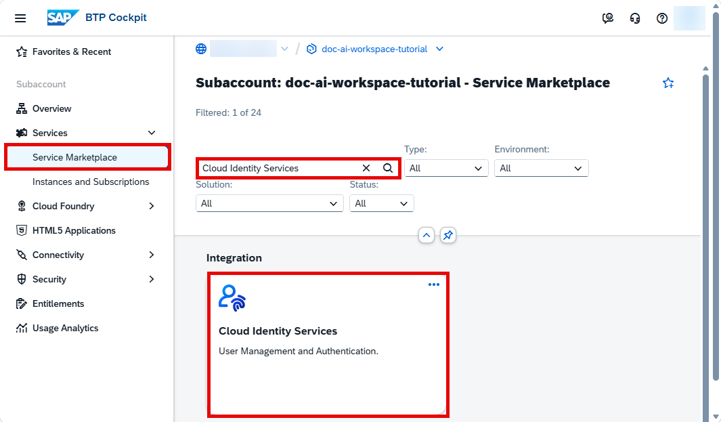Click the Services text label in sidebar
The image size is (721, 422).
[49, 133]
